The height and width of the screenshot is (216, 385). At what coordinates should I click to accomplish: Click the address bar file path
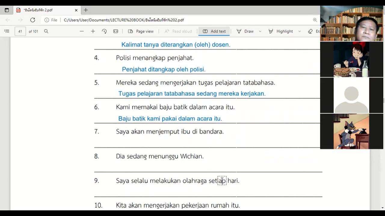tap(124, 20)
